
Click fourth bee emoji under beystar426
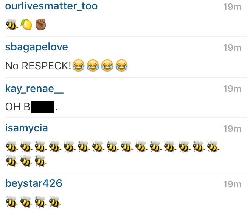pyautogui.click(x=55, y=202)
